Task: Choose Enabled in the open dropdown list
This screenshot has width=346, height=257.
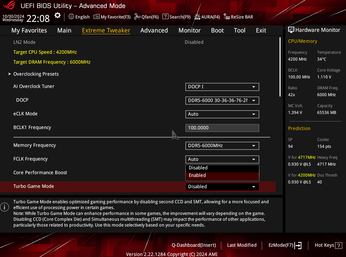Action: click(222, 176)
